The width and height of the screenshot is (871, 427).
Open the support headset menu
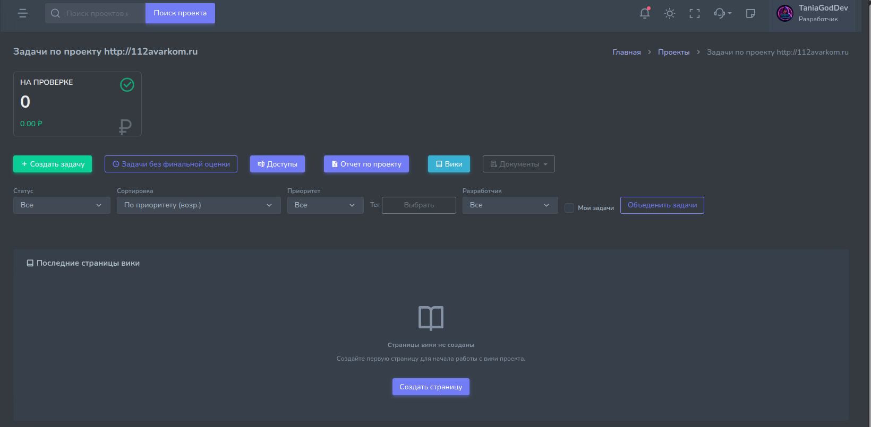(722, 13)
